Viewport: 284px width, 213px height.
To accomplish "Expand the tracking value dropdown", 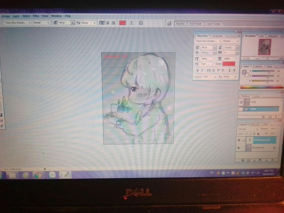I will (x=237, y=52).
